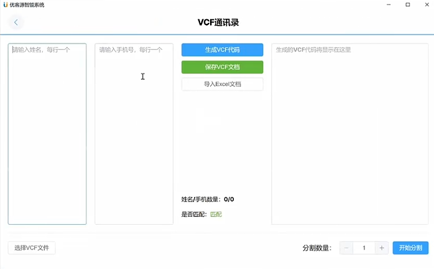Decrease split count with minus button

tap(346, 248)
